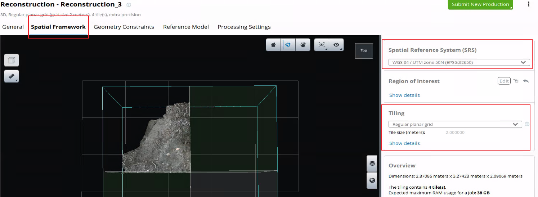
Task: Select the rotate navigation tool
Action: 288,45
